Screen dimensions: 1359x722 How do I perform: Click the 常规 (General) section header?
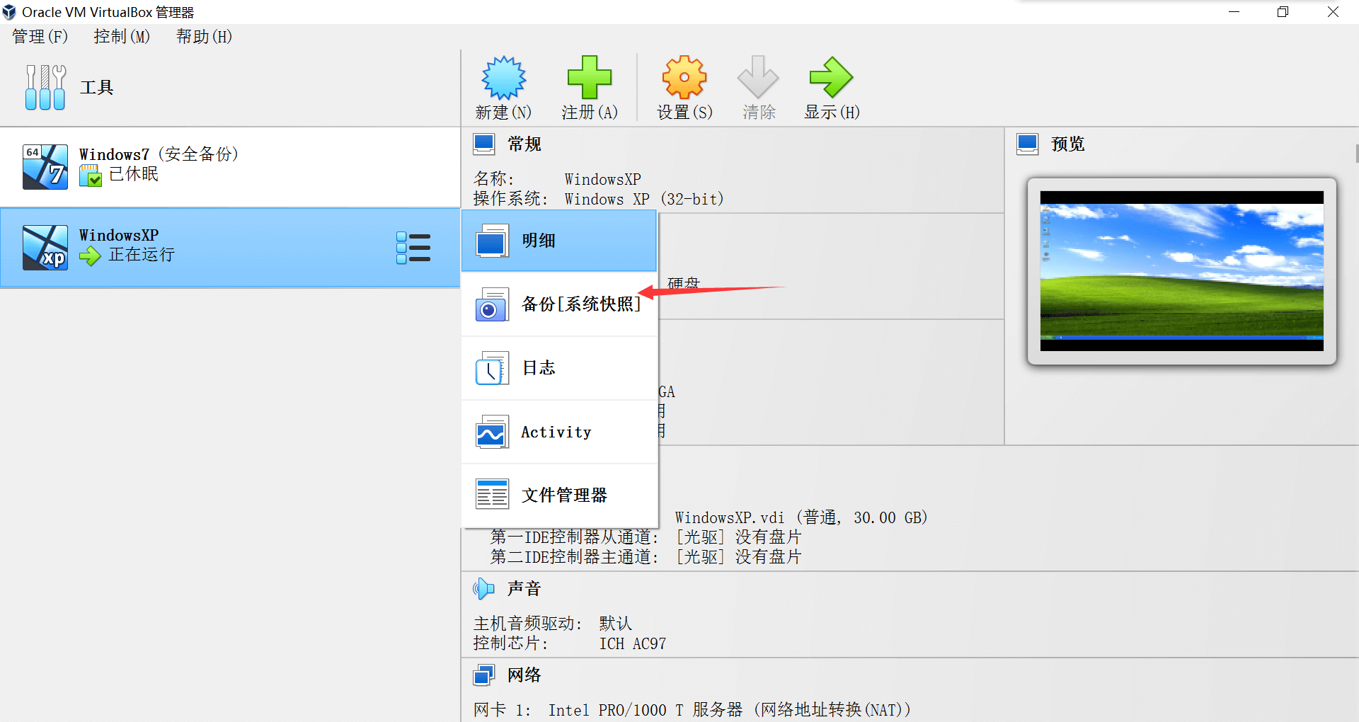(x=524, y=144)
